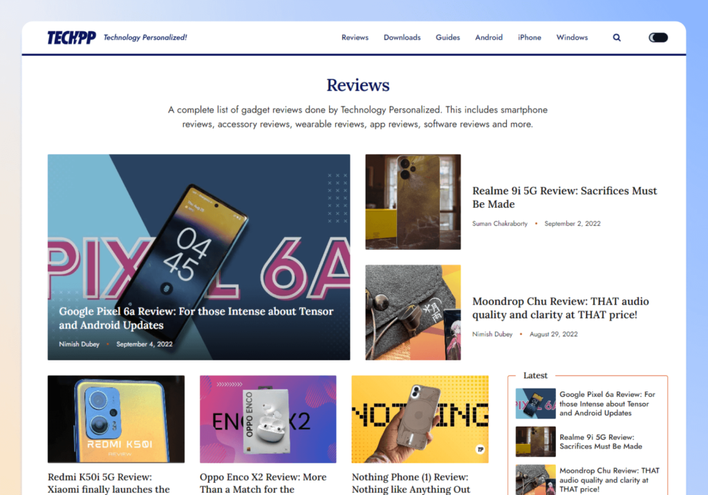Click the Moondrop Chu thumbnail in Latest sidebar
This screenshot has height=495, width=708.
(x=536, y=480)
